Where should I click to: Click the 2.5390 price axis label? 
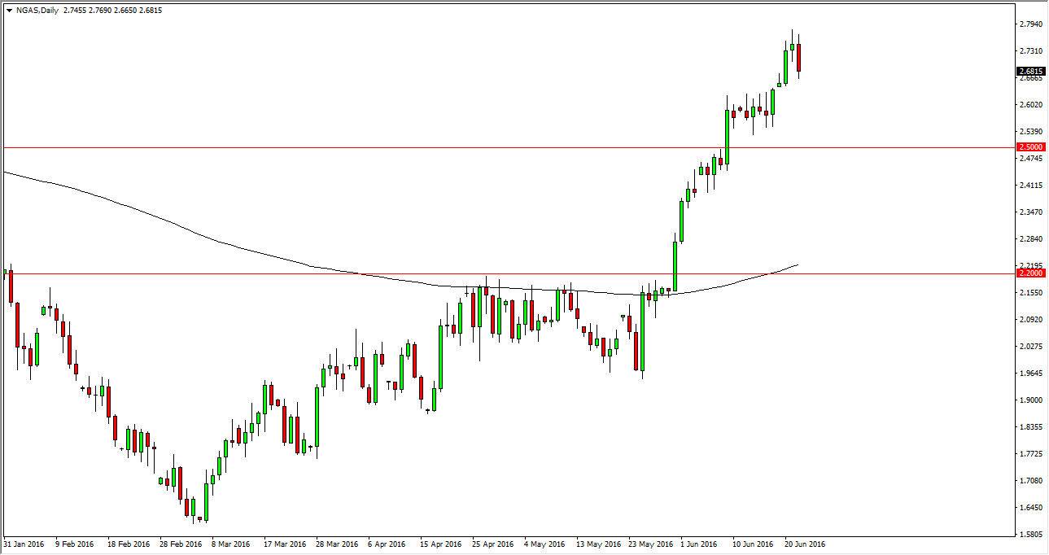pyautogui.click(x=1029, y=132)
